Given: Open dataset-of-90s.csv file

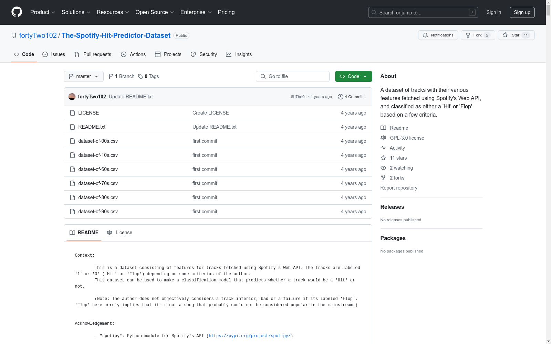Looking at the screenshot, I should coord(98,212).
